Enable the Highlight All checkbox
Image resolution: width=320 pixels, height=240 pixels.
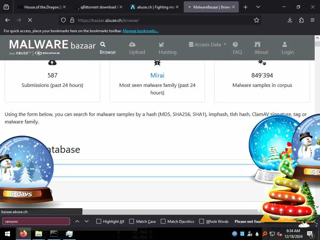pyautogui.click(x=98, y=222)
